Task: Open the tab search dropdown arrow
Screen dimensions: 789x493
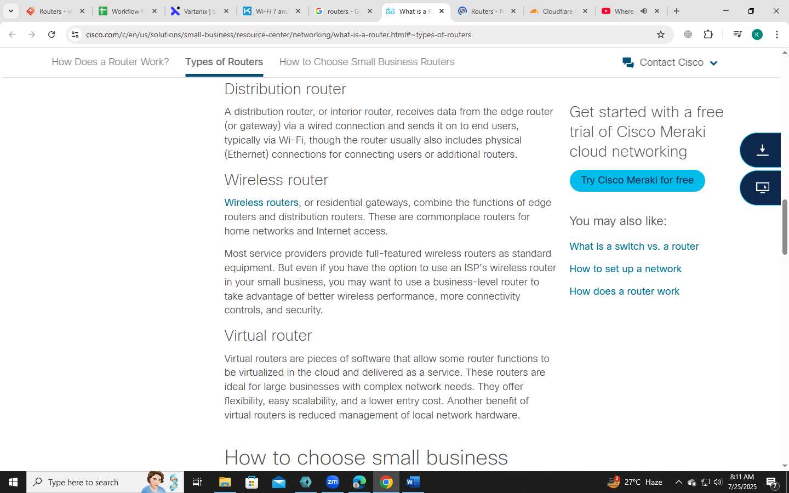Action: click(x=10, y=11)
